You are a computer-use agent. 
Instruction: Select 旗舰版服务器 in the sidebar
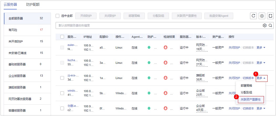(27, 87)
